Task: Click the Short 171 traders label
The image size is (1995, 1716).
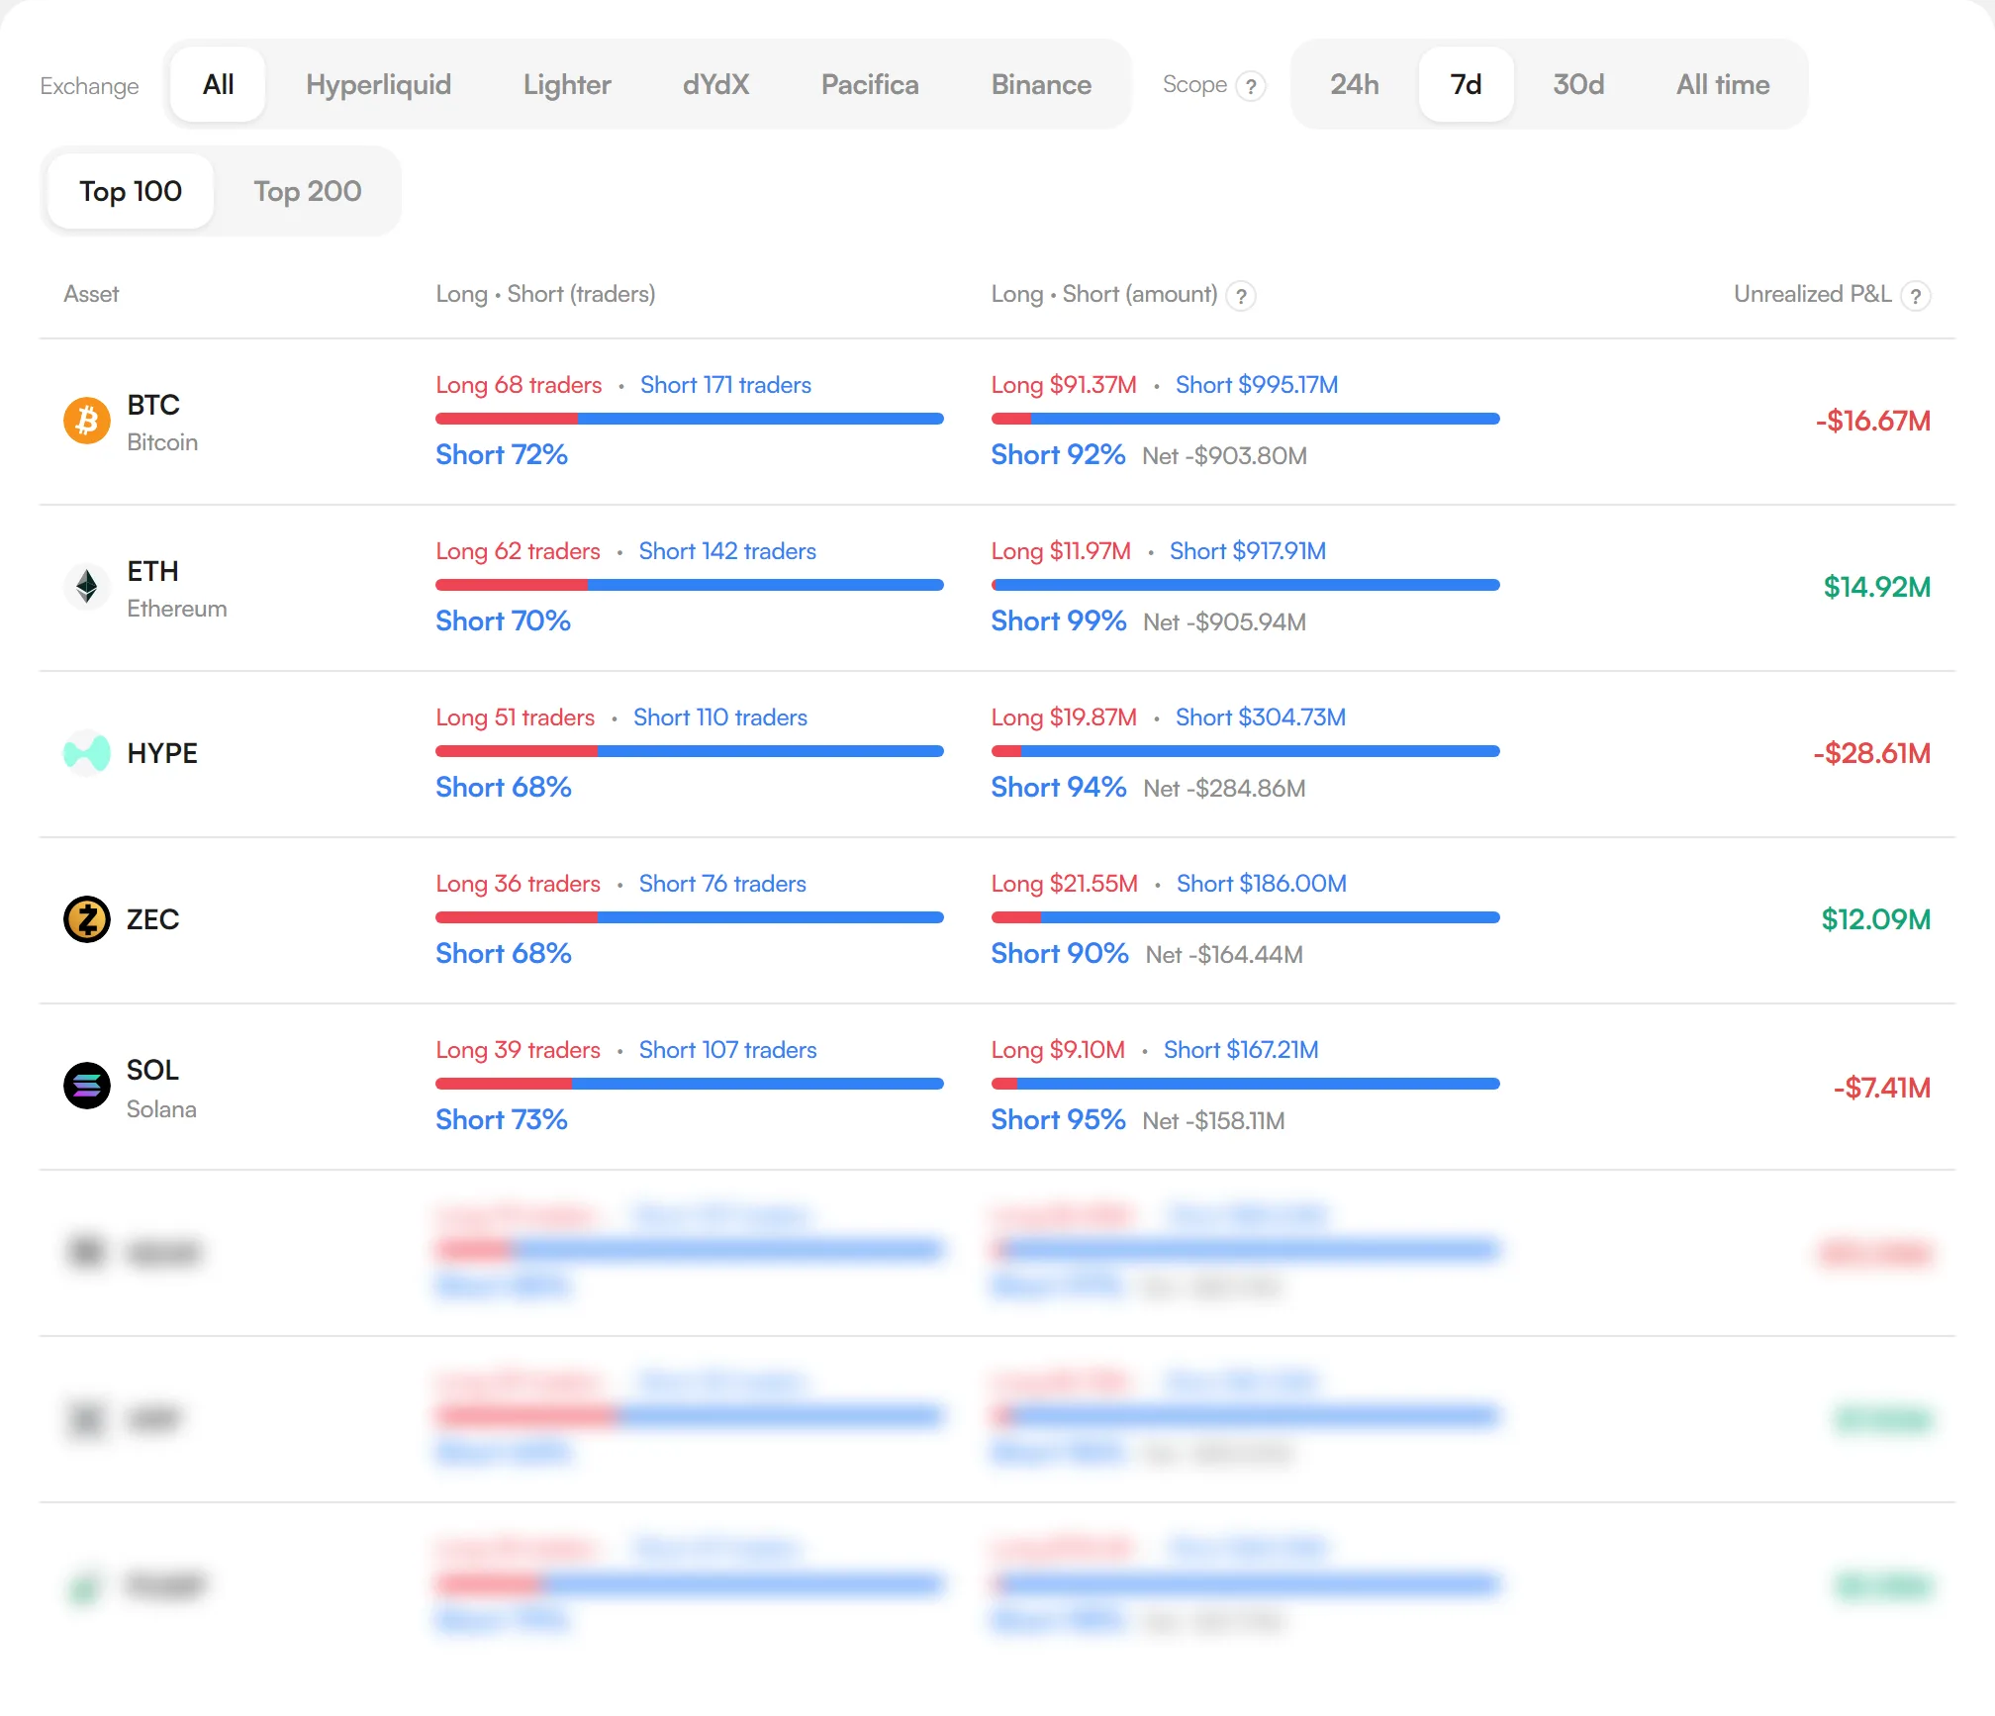Action: coord(725,385)
